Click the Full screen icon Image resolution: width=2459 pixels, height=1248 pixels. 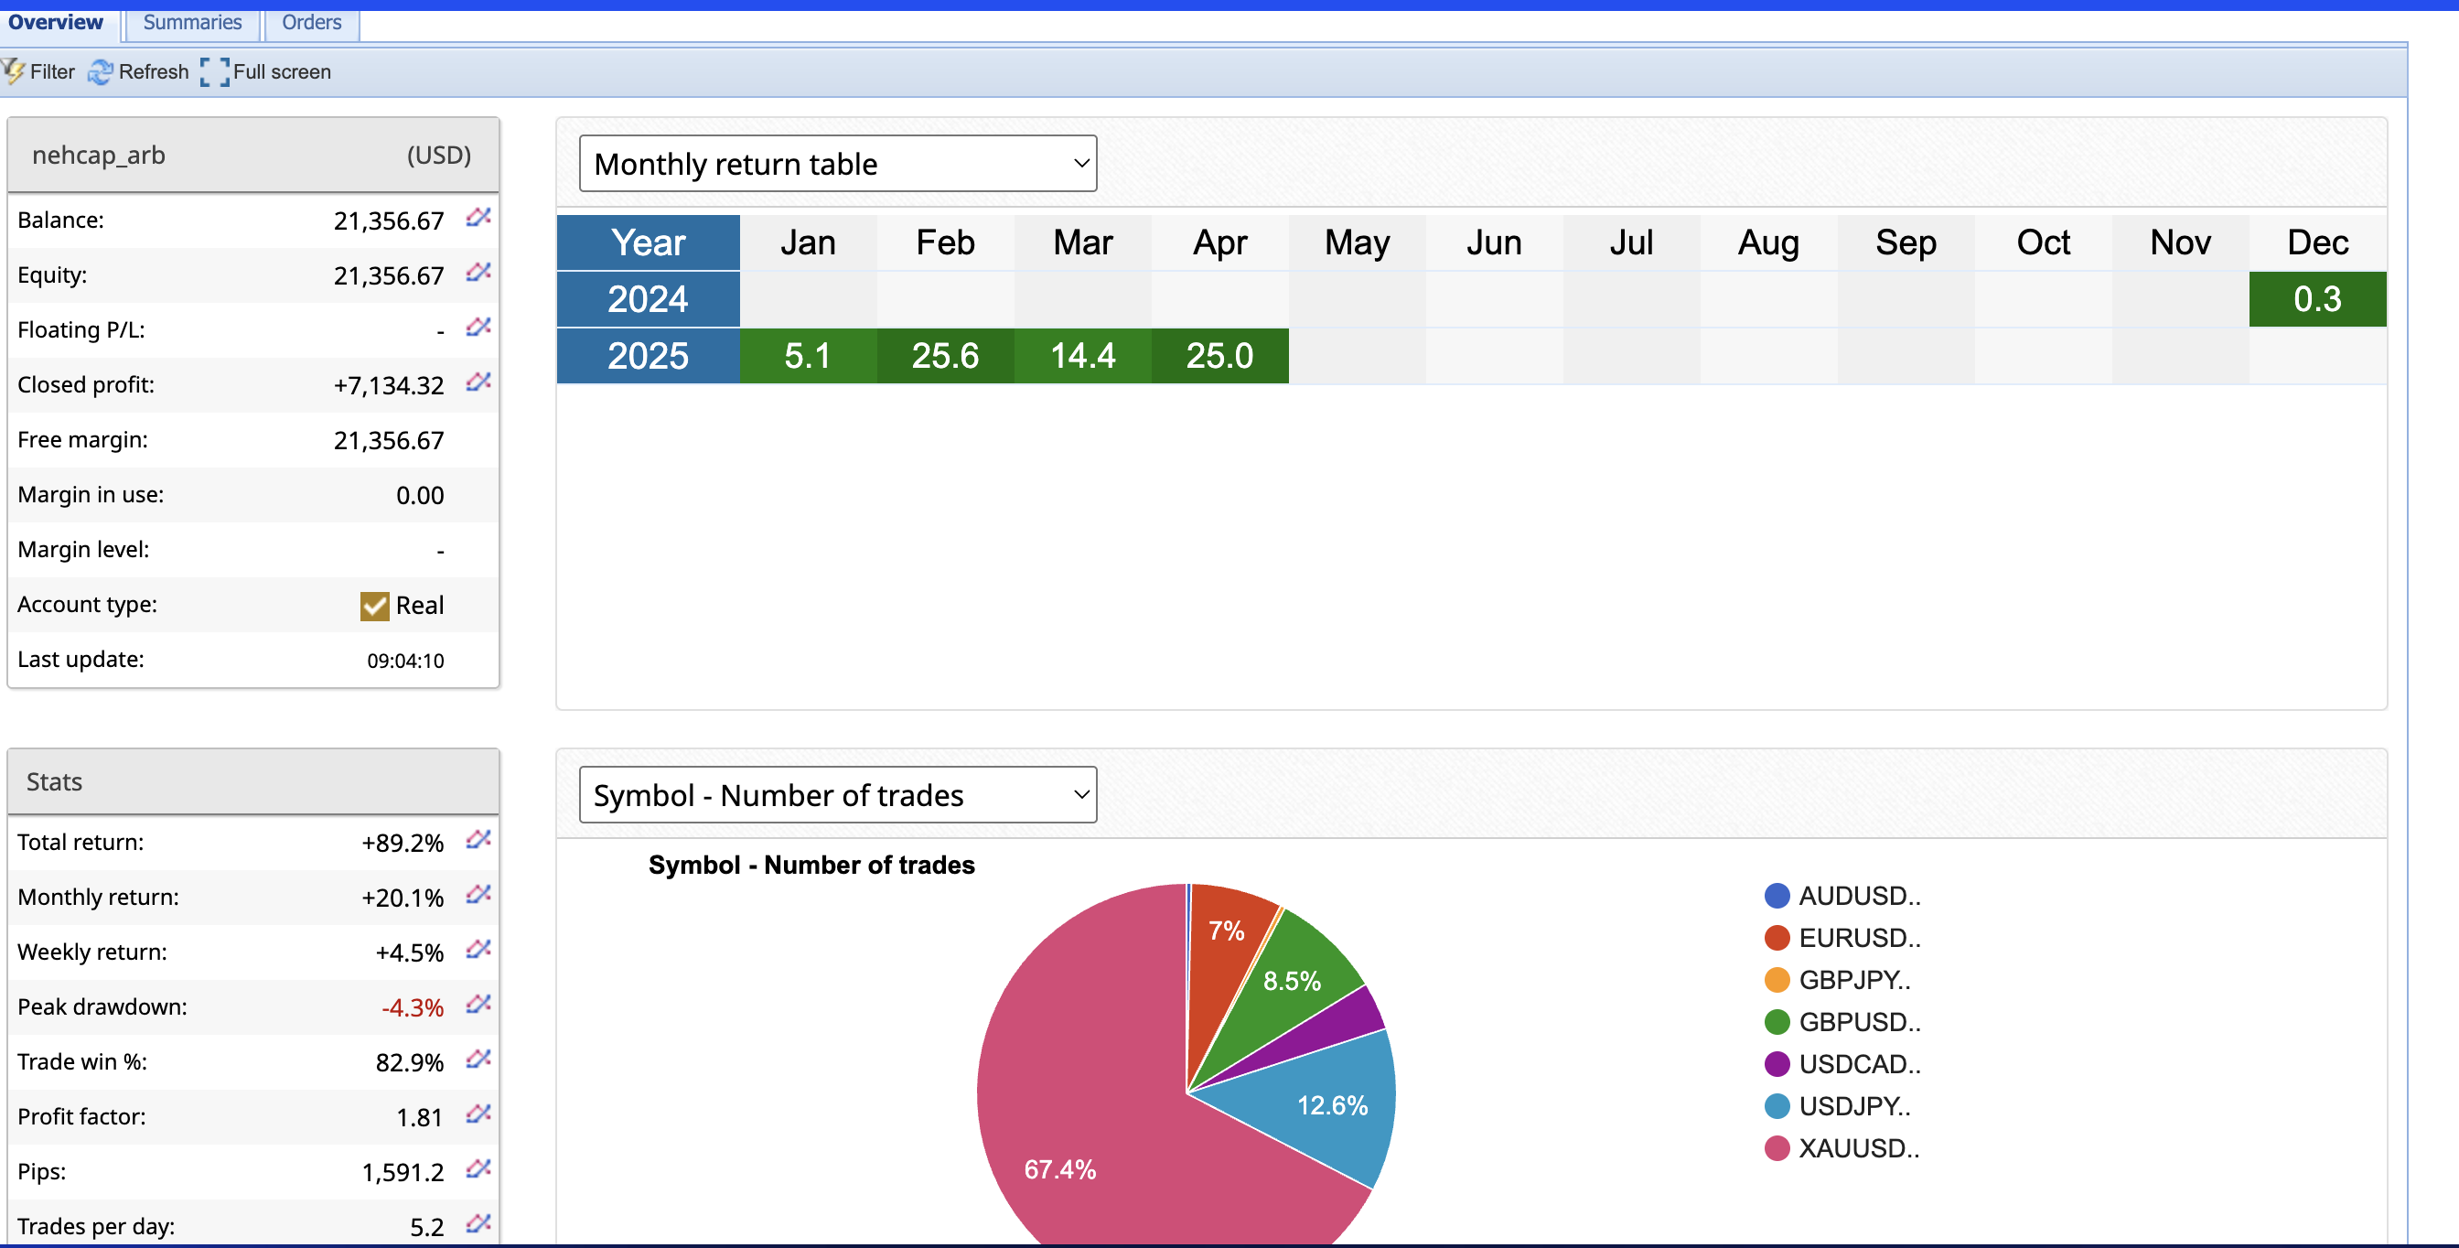pyautogui.click(x=215, y=71)
